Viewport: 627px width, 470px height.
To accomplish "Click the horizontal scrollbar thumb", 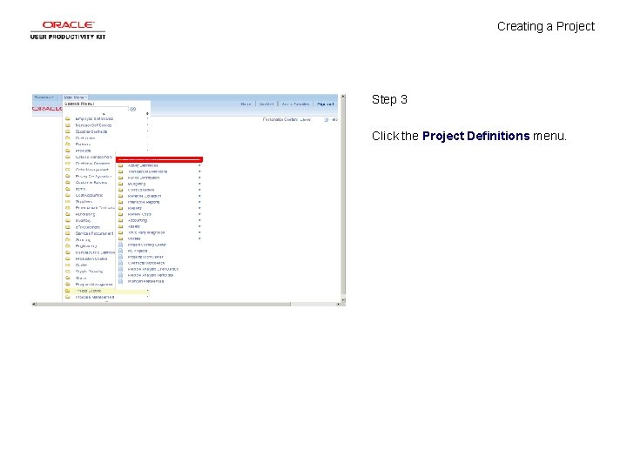I will (x=164, y=304).
